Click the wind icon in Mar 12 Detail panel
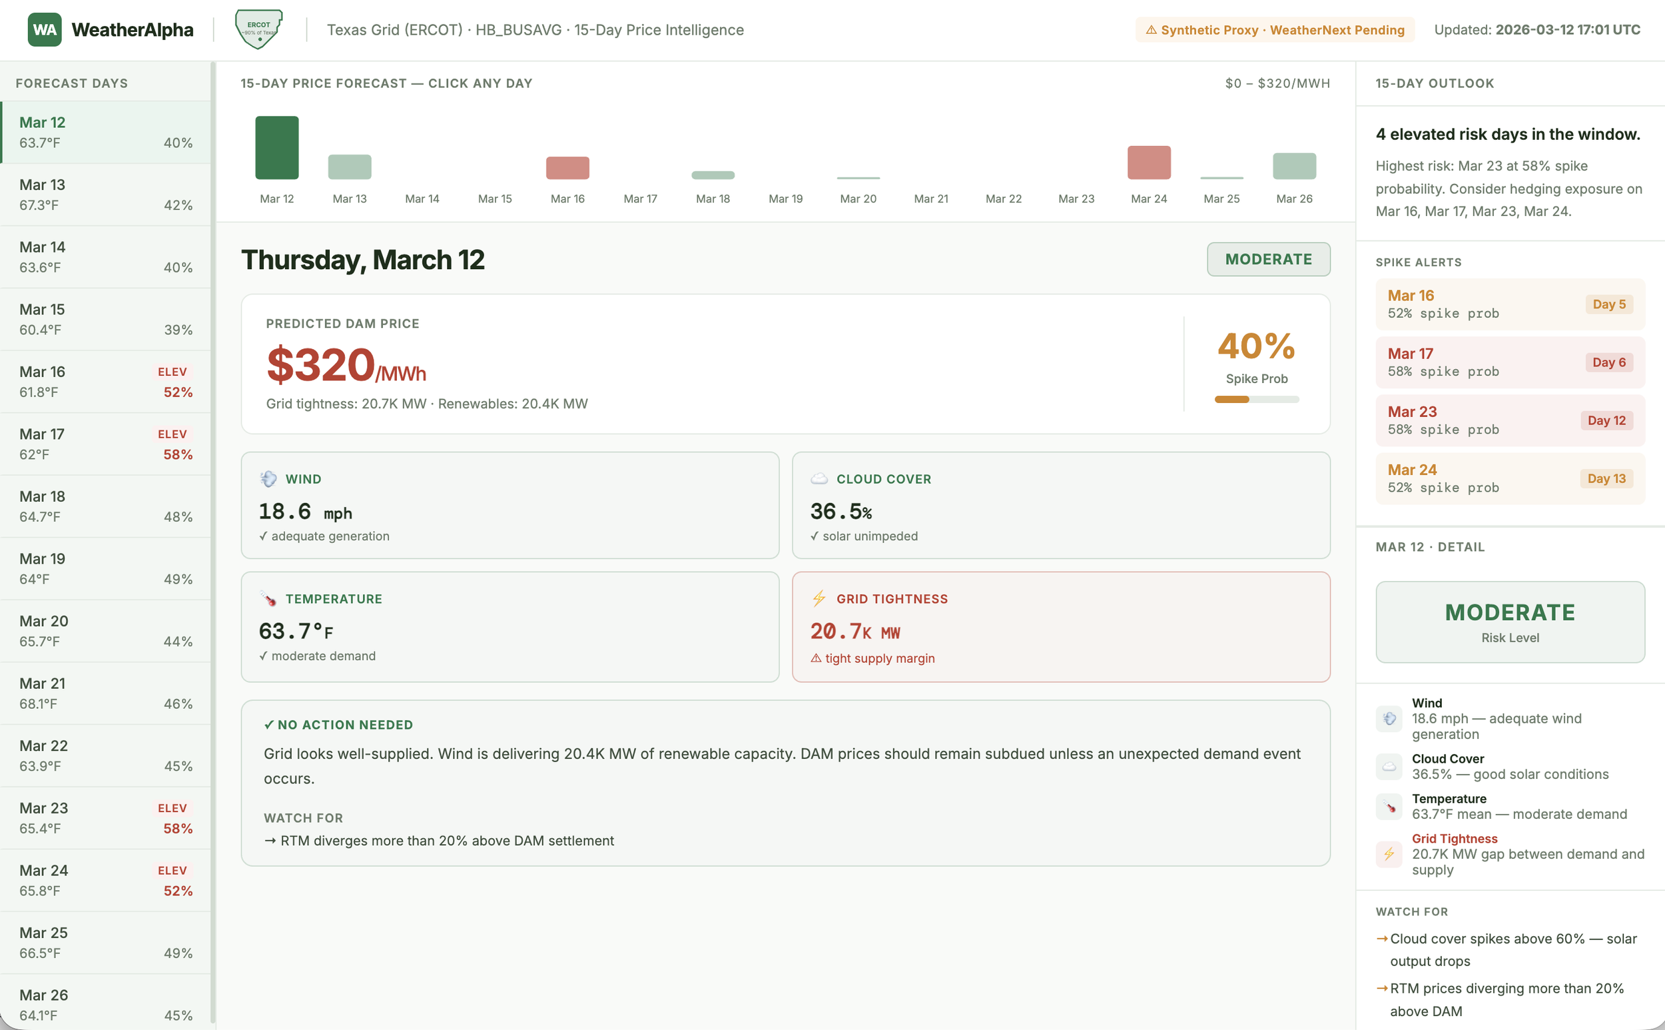1665x1030 pixels. pyautogui.click(x=1389, y=719)
